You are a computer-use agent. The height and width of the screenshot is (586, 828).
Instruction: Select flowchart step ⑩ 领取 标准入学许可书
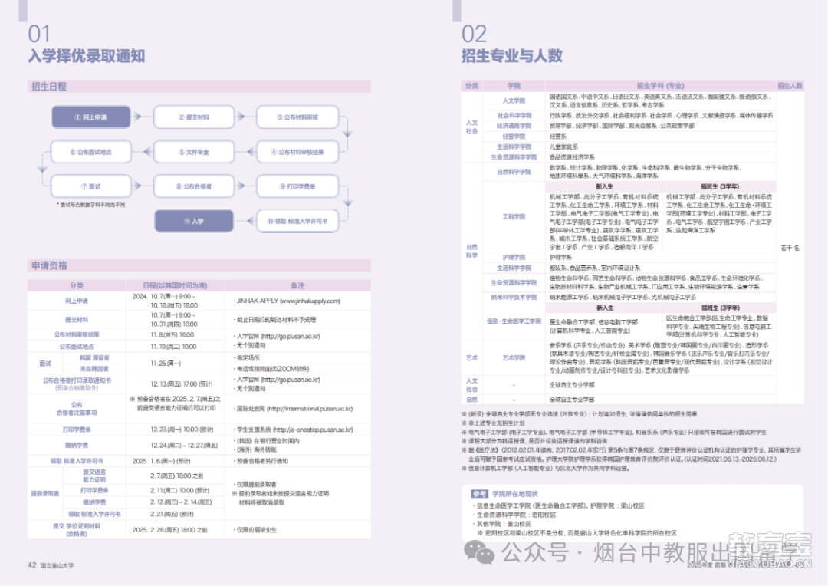point(297,221)
